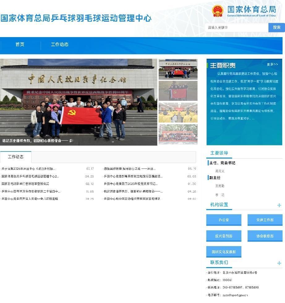Click the 主要职责 panel heading
The height and width of the screenshot is (303, 285).
[x=223, y=65]
